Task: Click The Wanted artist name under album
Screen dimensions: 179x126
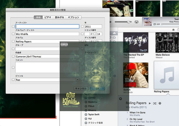Action: click(x=129, y=57)
